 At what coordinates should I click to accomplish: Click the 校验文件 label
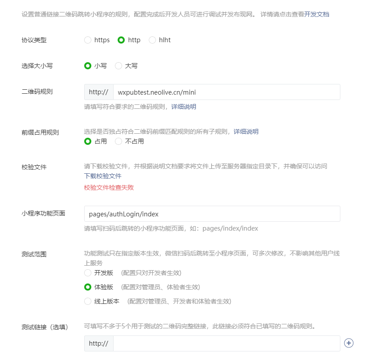point(34,167)
